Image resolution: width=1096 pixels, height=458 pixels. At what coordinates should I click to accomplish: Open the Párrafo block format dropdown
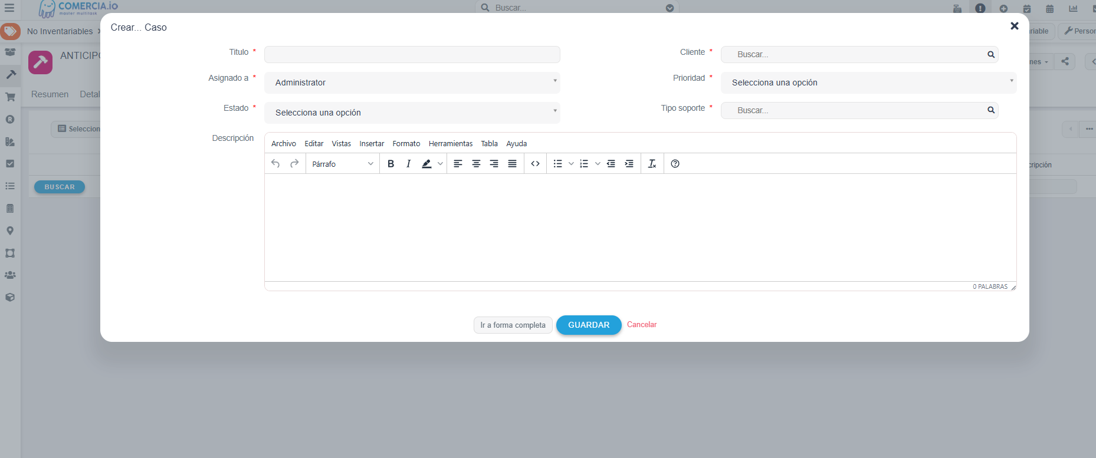342,164
